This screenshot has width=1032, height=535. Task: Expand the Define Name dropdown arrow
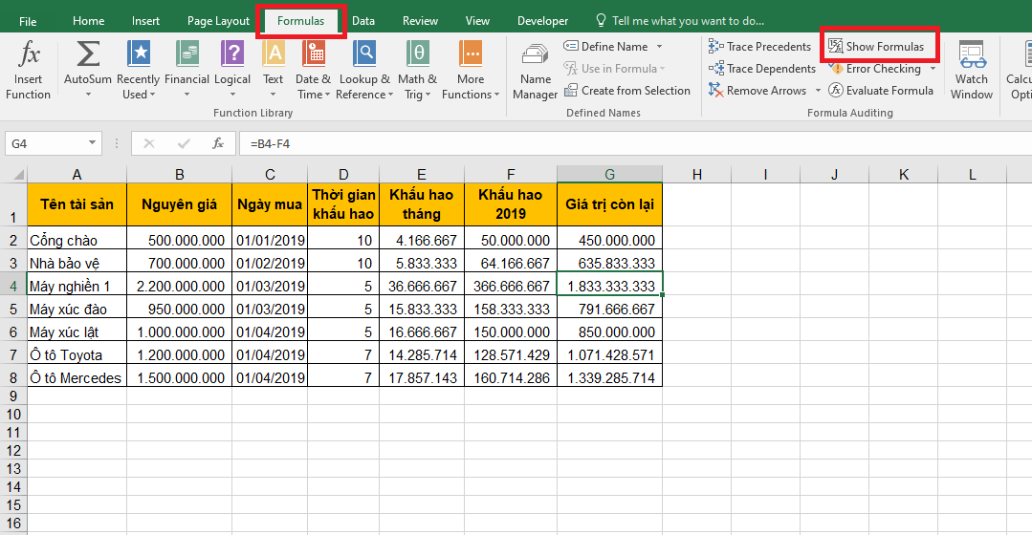659,46
